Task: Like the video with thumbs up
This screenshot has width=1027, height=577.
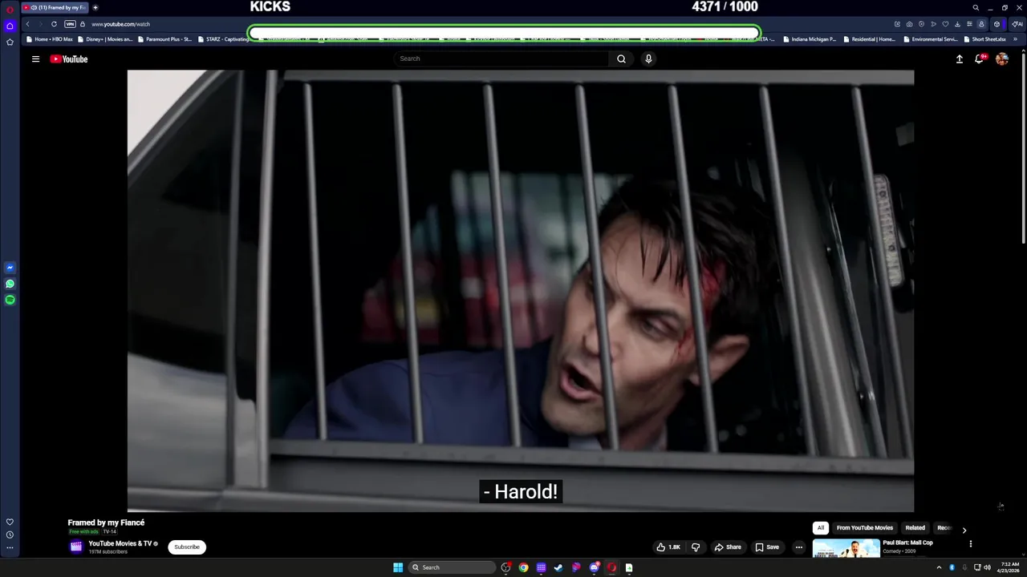Action: (668, 547)
